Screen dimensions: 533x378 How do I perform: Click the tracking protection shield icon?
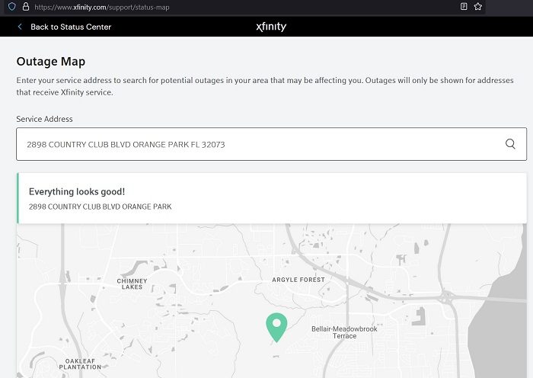click(11, 6)
